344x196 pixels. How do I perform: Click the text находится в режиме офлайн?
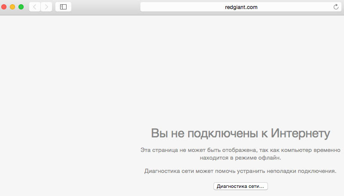point(240,158)
